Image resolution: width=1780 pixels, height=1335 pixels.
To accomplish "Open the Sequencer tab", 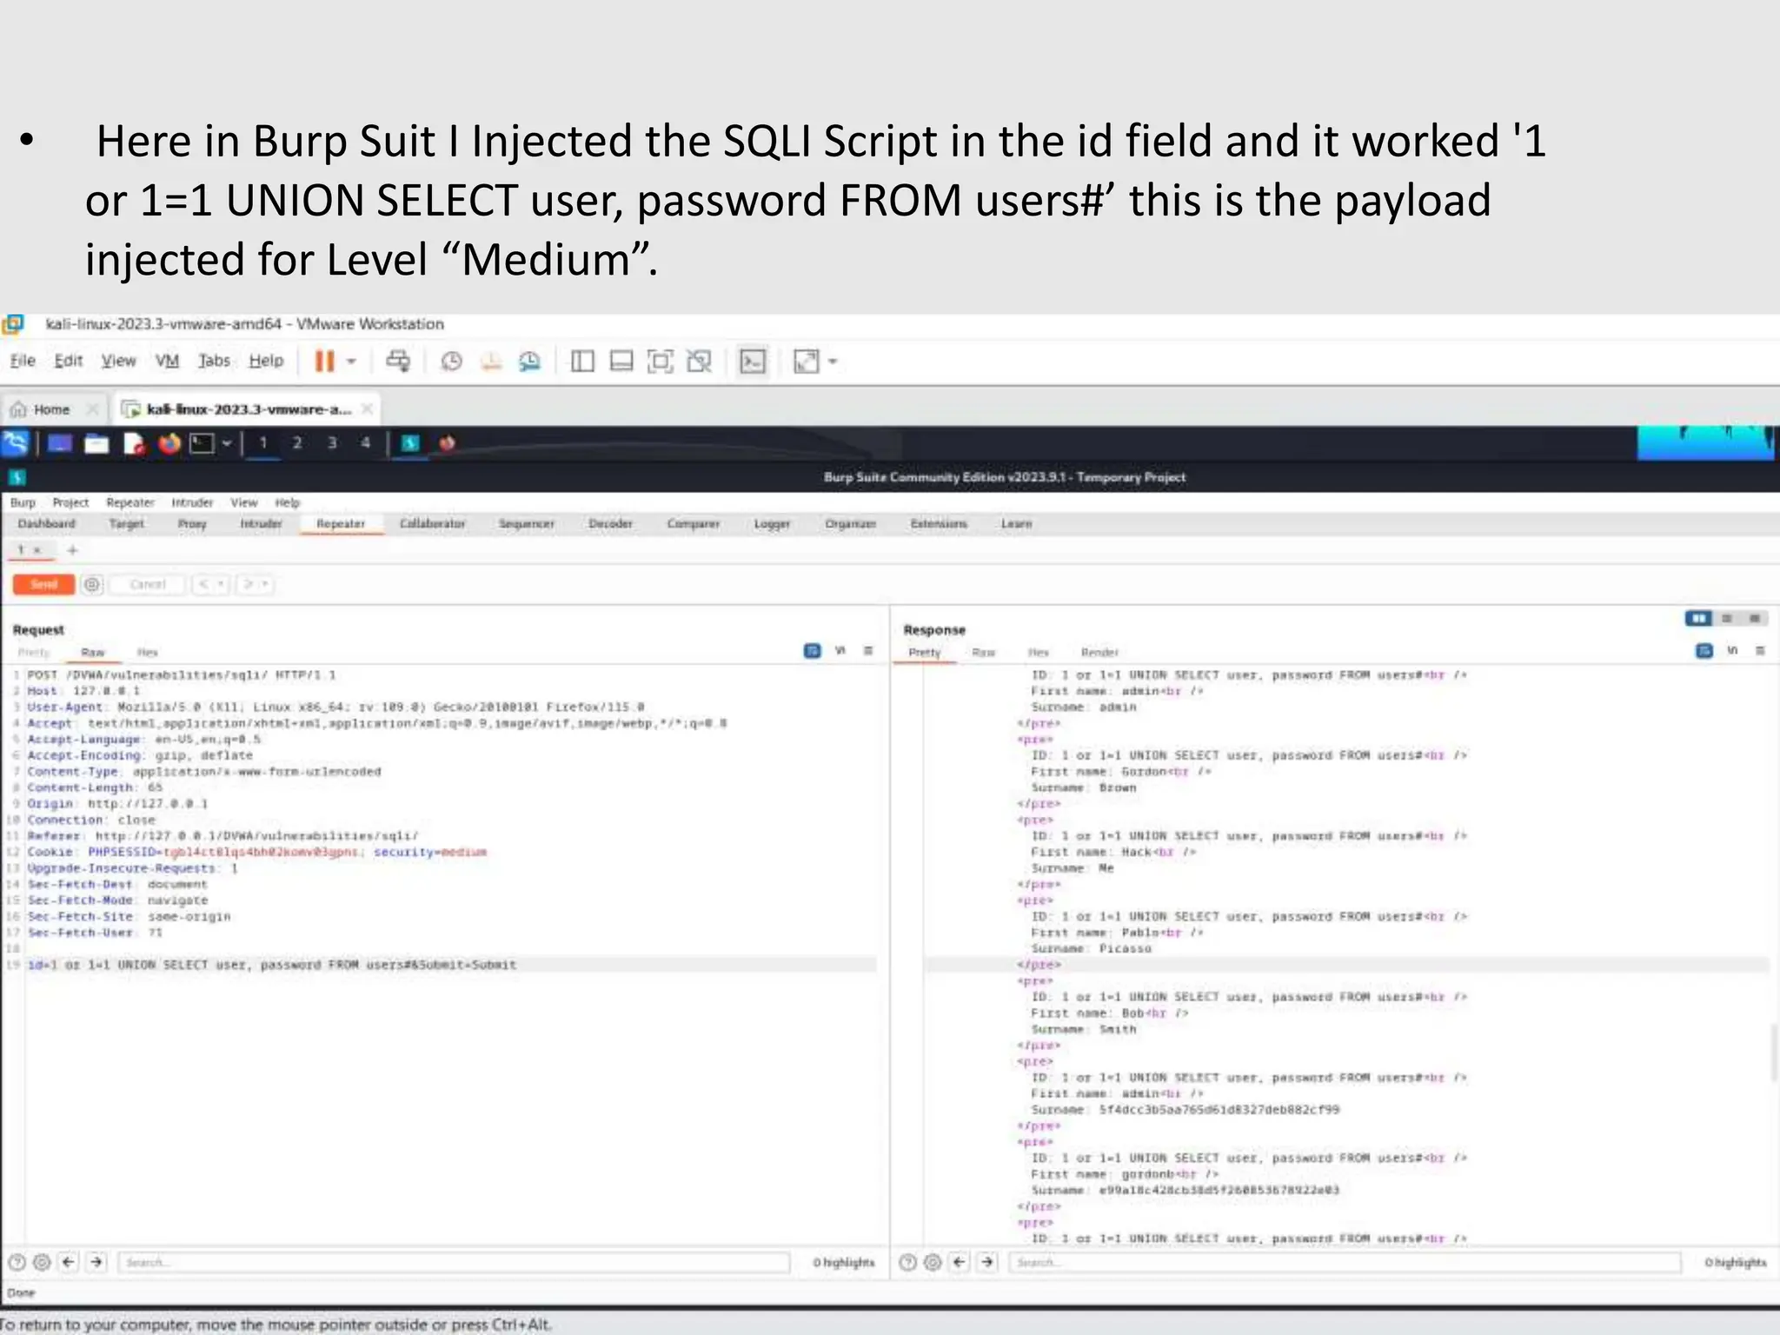I will point(527,524).
